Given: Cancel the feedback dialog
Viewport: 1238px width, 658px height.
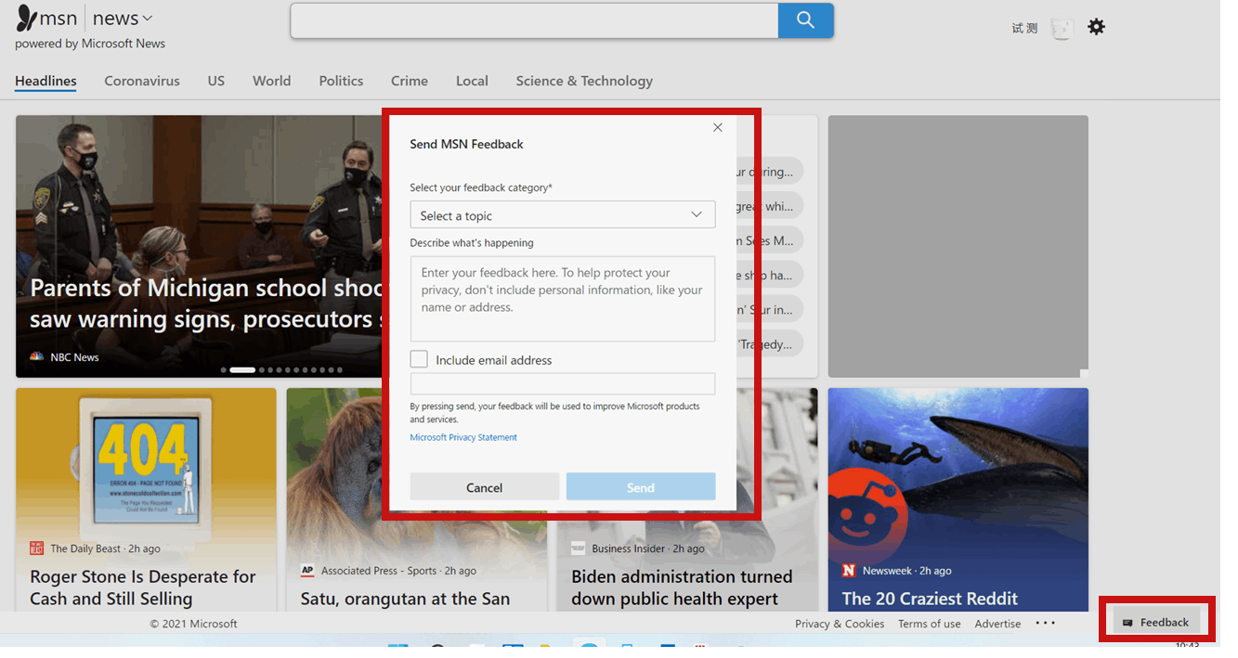Looking at the screenshot, I should [485, 487].
